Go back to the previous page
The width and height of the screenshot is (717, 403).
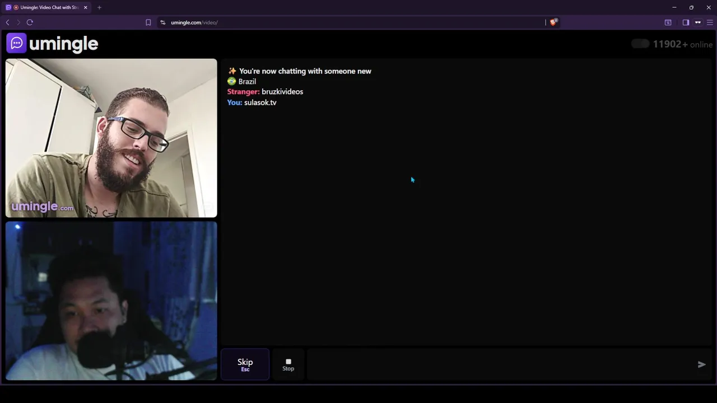pyautogui.click(x=7, y=22)
